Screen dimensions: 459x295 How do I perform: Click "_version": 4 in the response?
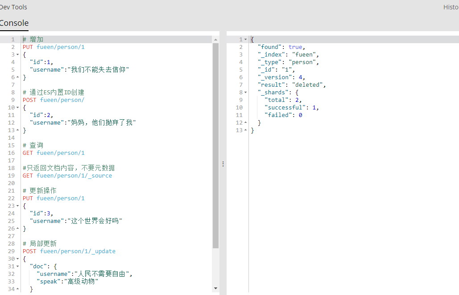281,77
